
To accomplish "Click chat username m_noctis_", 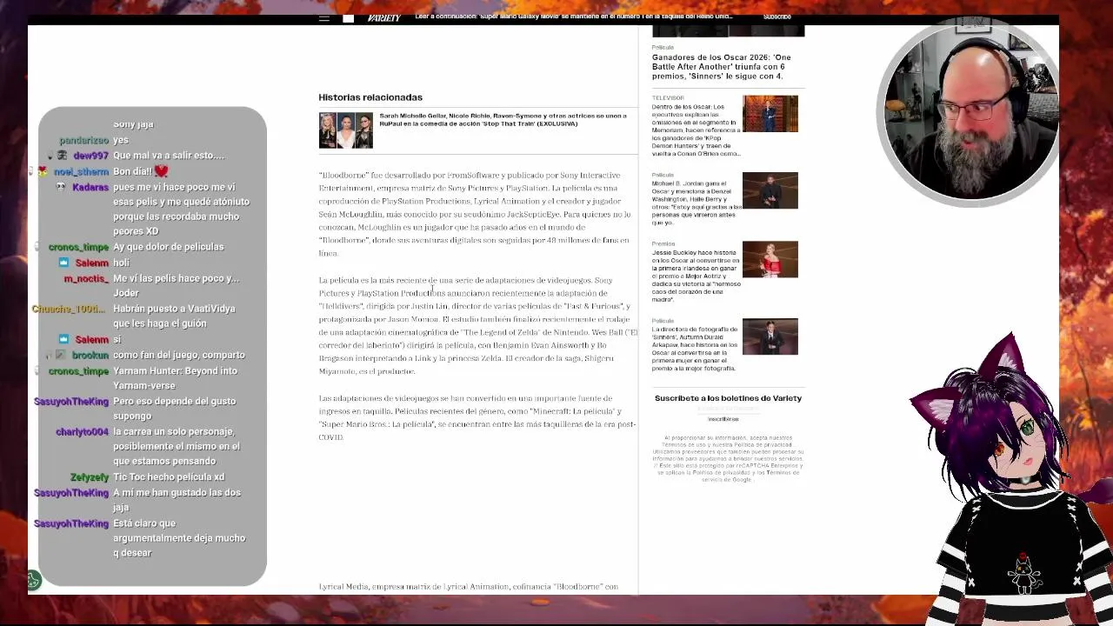I will click(86, 279).
